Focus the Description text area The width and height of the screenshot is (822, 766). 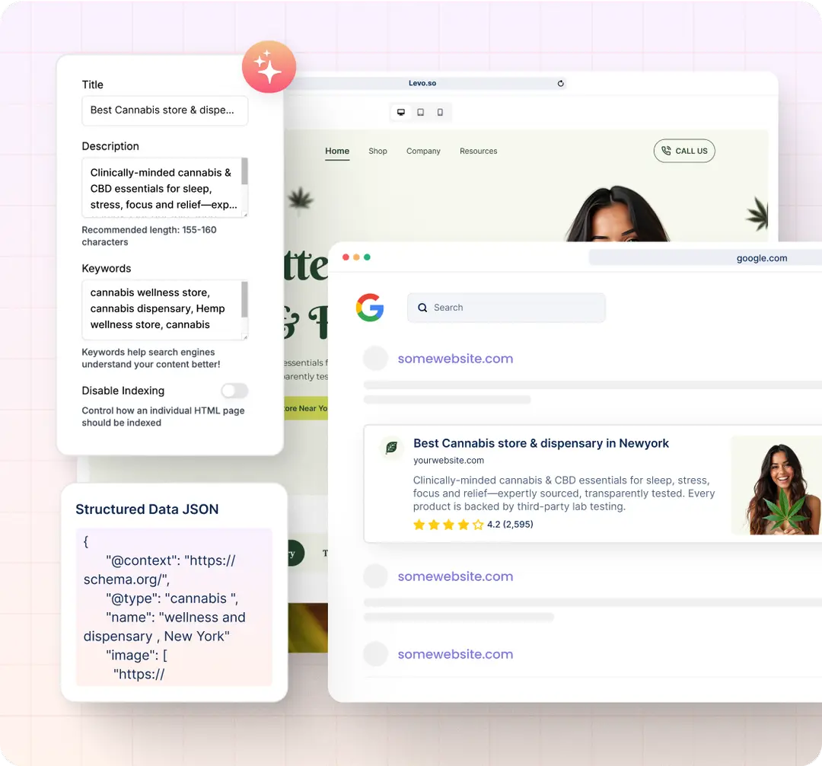[x=164, y=187]
